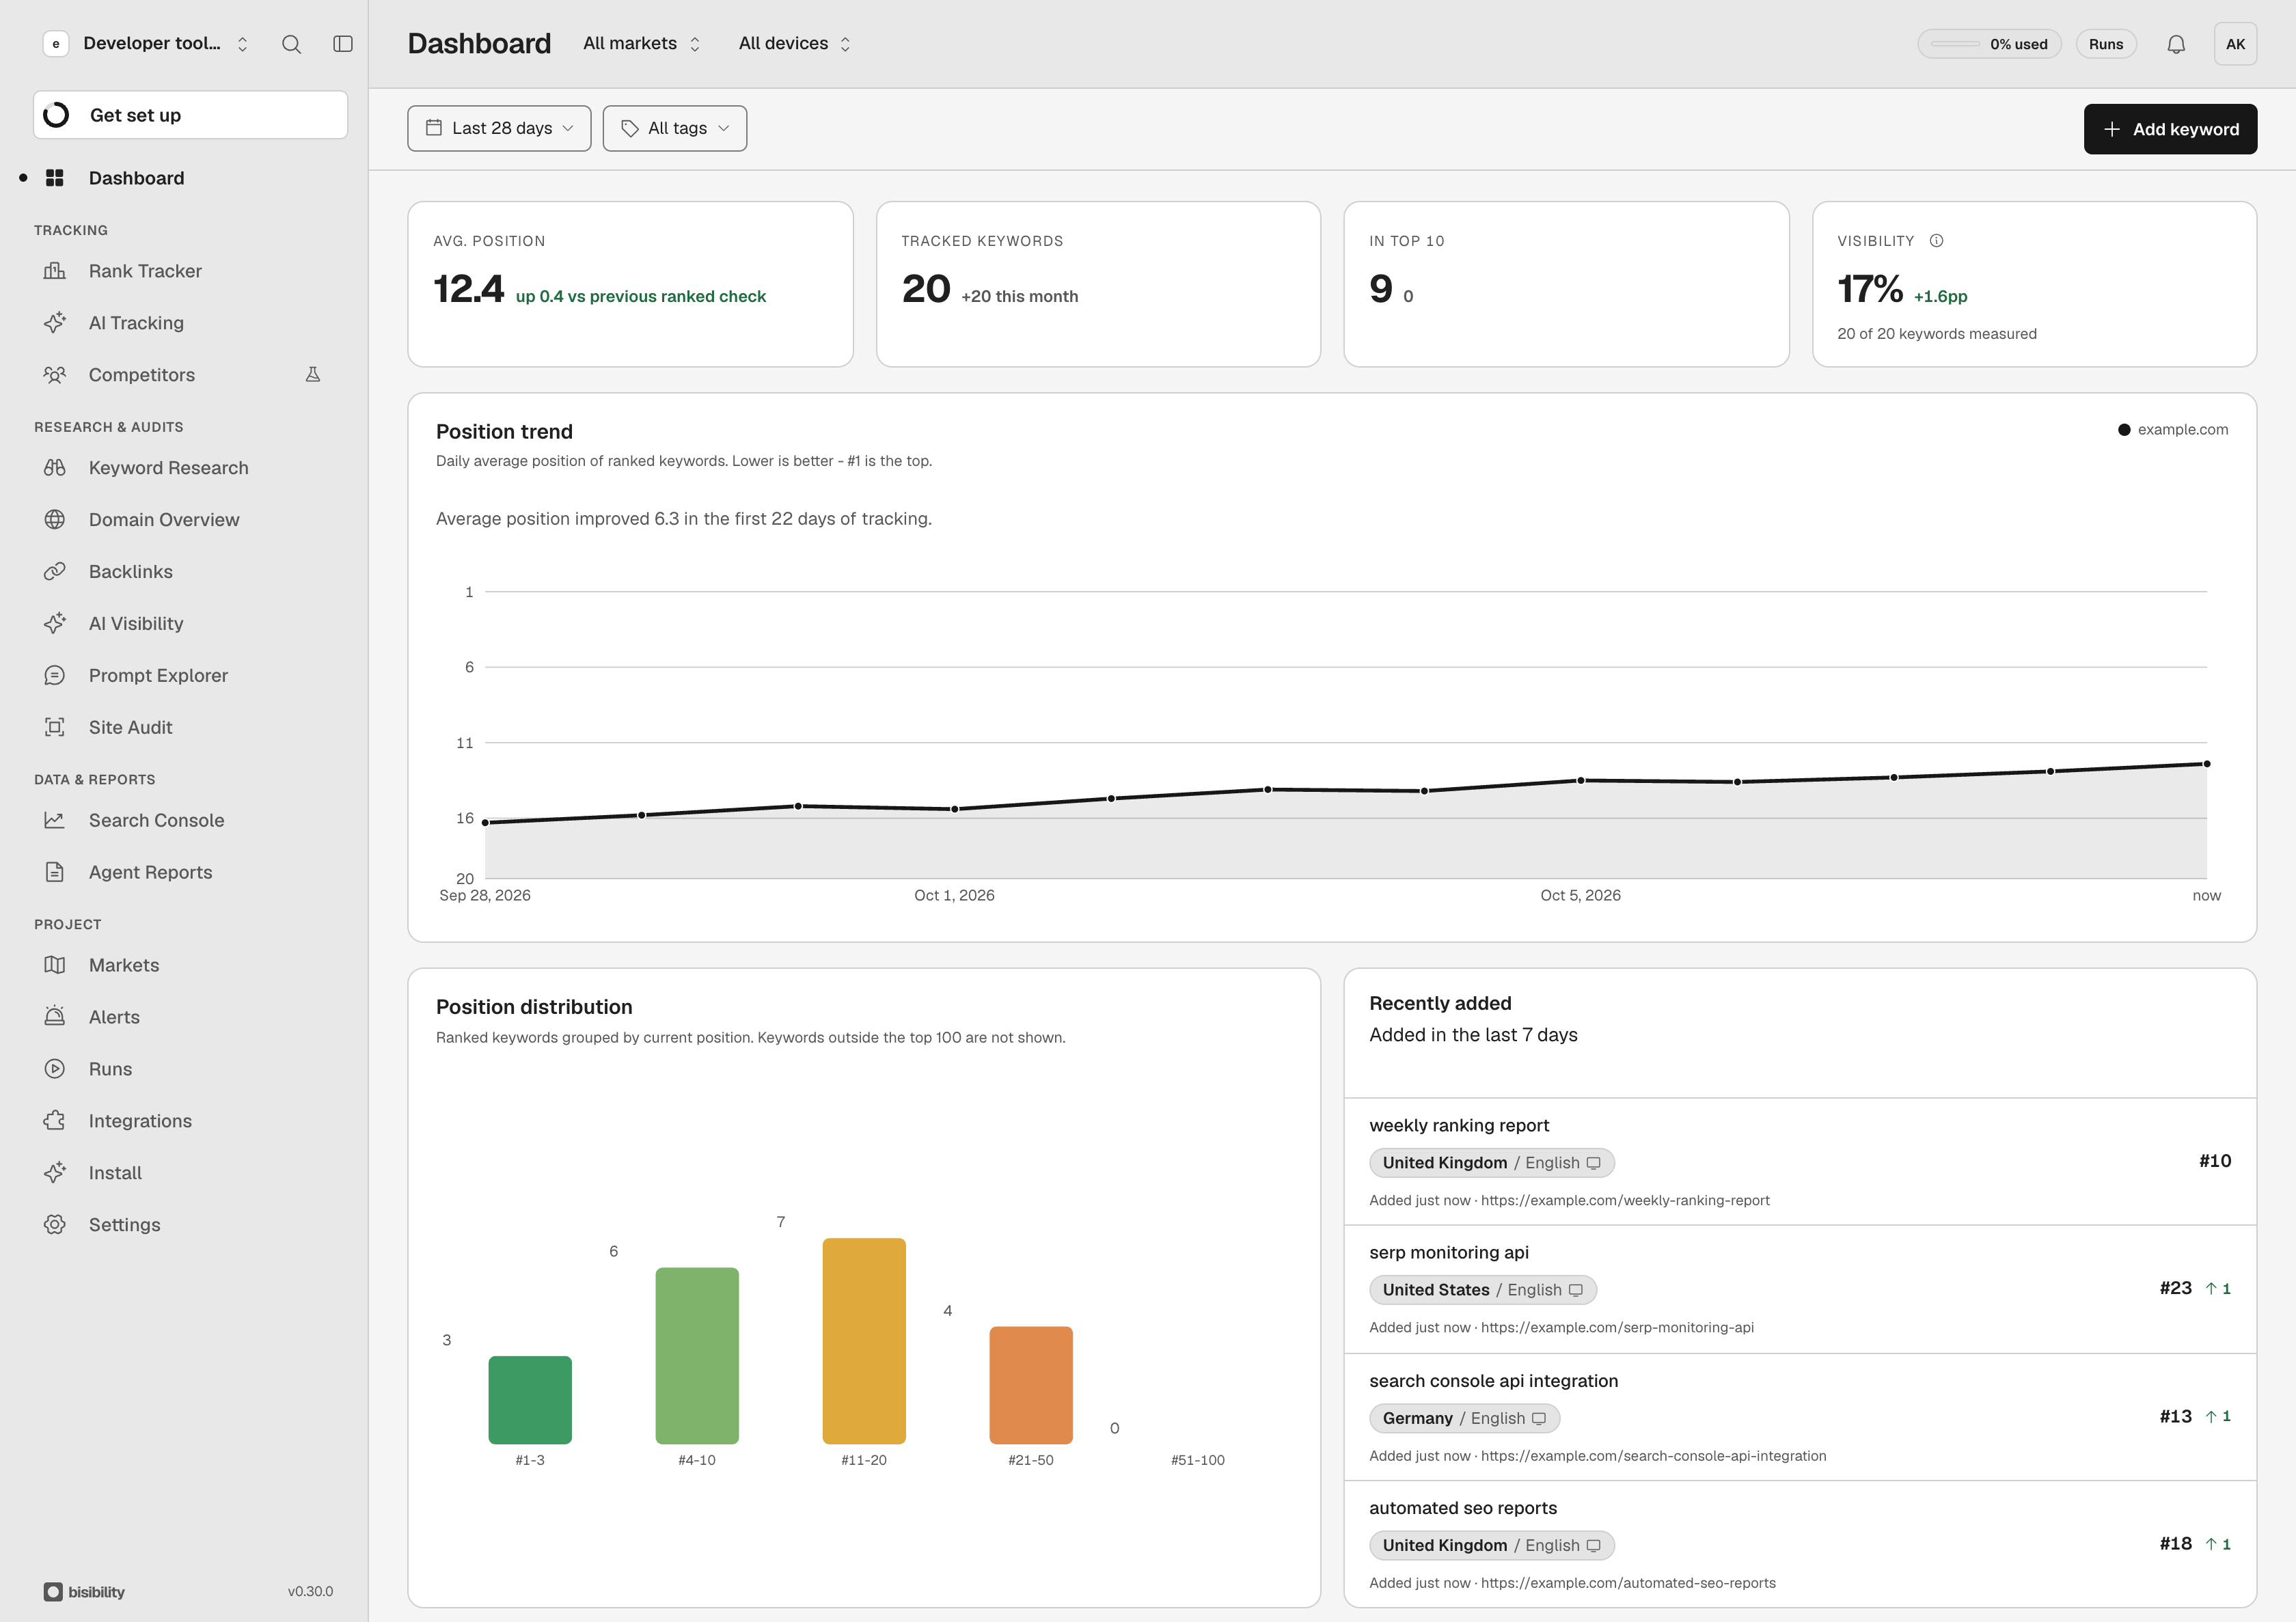Click the Runs play icon in sidebar
This screenshot has width=2296, height=1622.
tap(55, 1069)
